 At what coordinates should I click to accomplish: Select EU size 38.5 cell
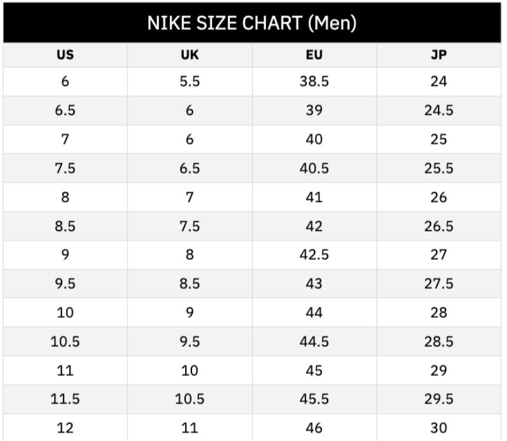click(314, 81)
